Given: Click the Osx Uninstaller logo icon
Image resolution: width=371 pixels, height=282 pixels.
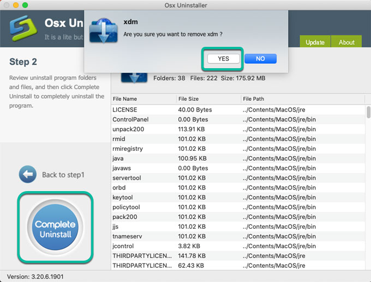Looking at the screenshot, I should click(23, 28).
